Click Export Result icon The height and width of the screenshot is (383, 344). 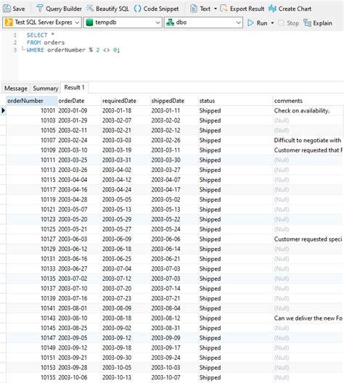pyautogui.click(x=224, y=9)
